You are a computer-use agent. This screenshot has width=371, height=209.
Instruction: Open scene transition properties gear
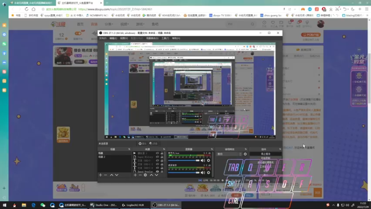click(x=245, y=154)
